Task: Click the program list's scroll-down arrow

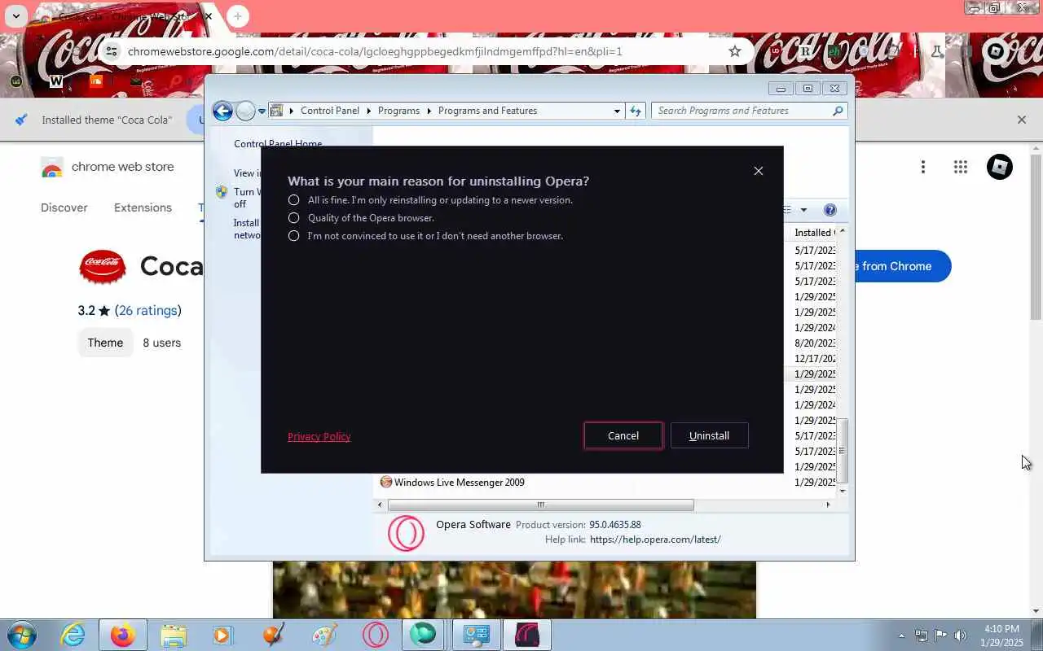Action: [x=843, y=491]
